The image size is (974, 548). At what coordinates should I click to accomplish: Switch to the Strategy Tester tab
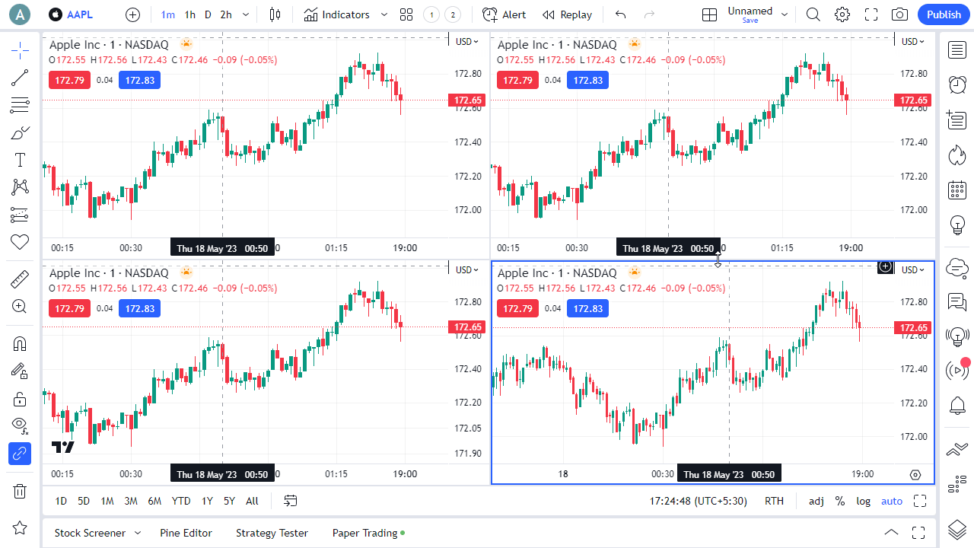coord(272,533)
